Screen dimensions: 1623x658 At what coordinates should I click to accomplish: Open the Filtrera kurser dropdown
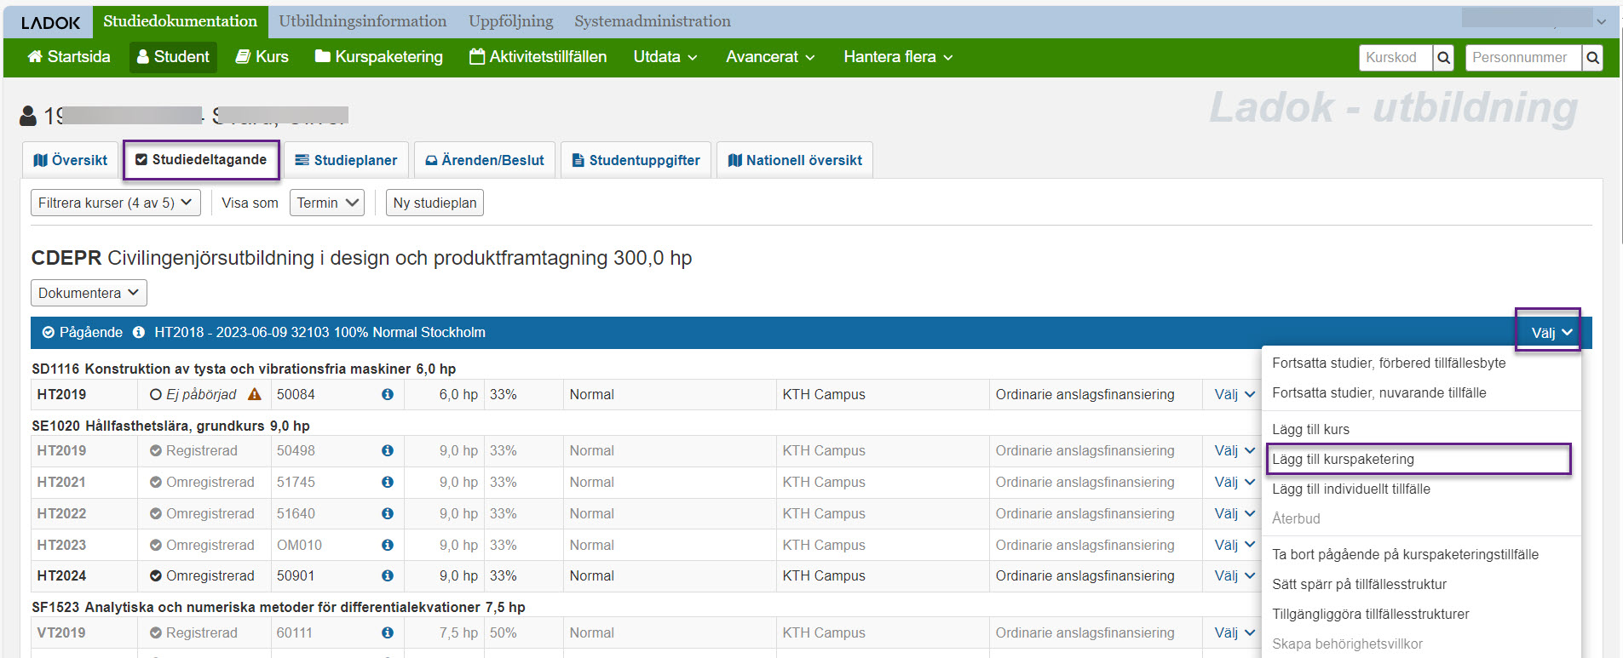point(116,203)
